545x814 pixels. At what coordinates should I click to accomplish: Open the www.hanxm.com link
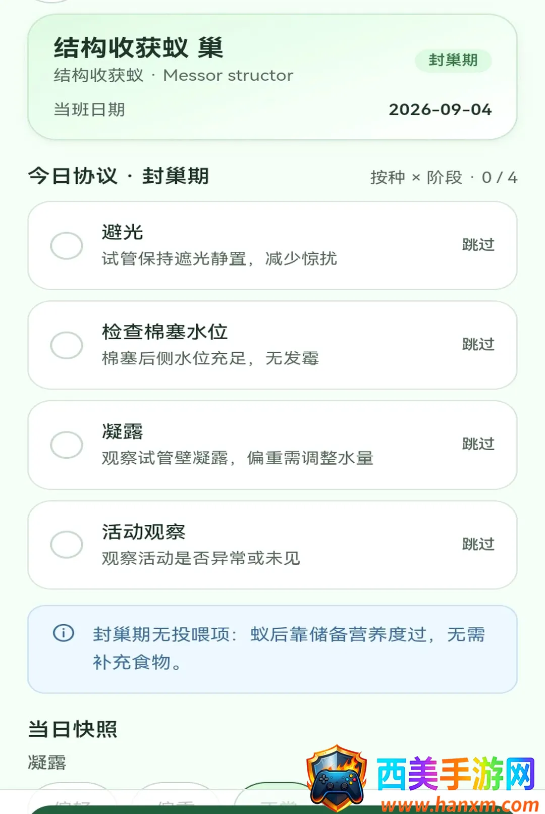tap(459, 804)
